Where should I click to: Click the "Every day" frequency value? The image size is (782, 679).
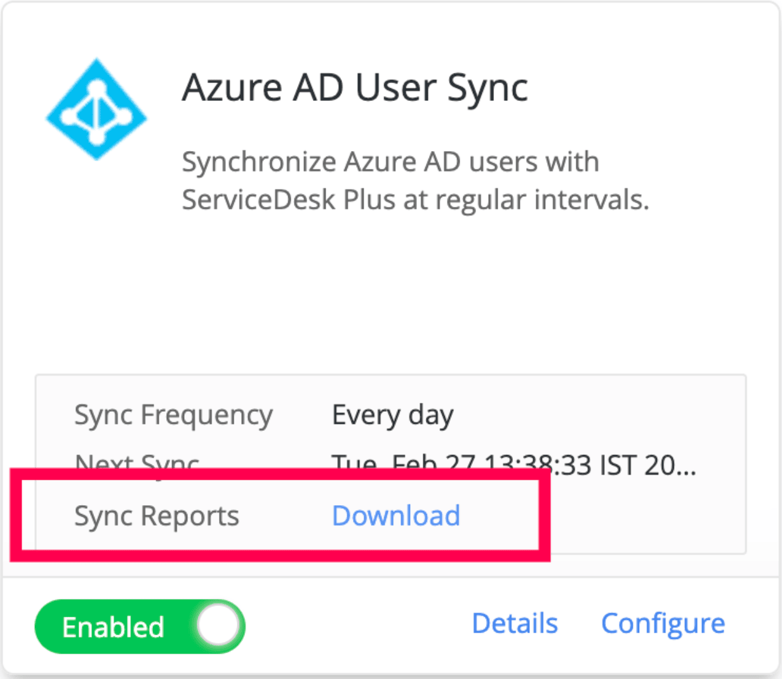pyautogui.click(x=392, y=416)
